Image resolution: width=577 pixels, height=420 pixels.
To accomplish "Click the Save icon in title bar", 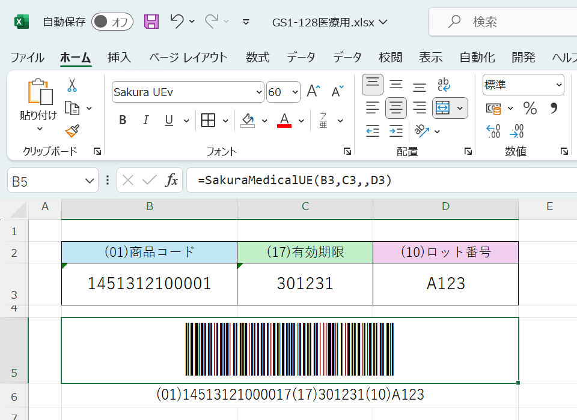I will point(151,22).
